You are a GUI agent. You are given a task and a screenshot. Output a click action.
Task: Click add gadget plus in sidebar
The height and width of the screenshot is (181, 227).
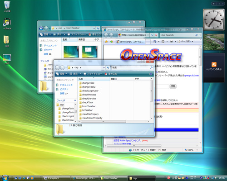(213, 4)
